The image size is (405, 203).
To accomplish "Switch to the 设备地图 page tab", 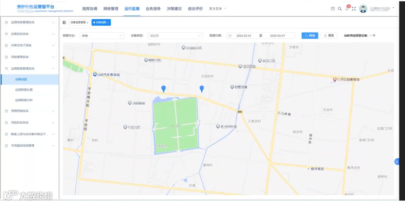I will (x=101, y=22).
